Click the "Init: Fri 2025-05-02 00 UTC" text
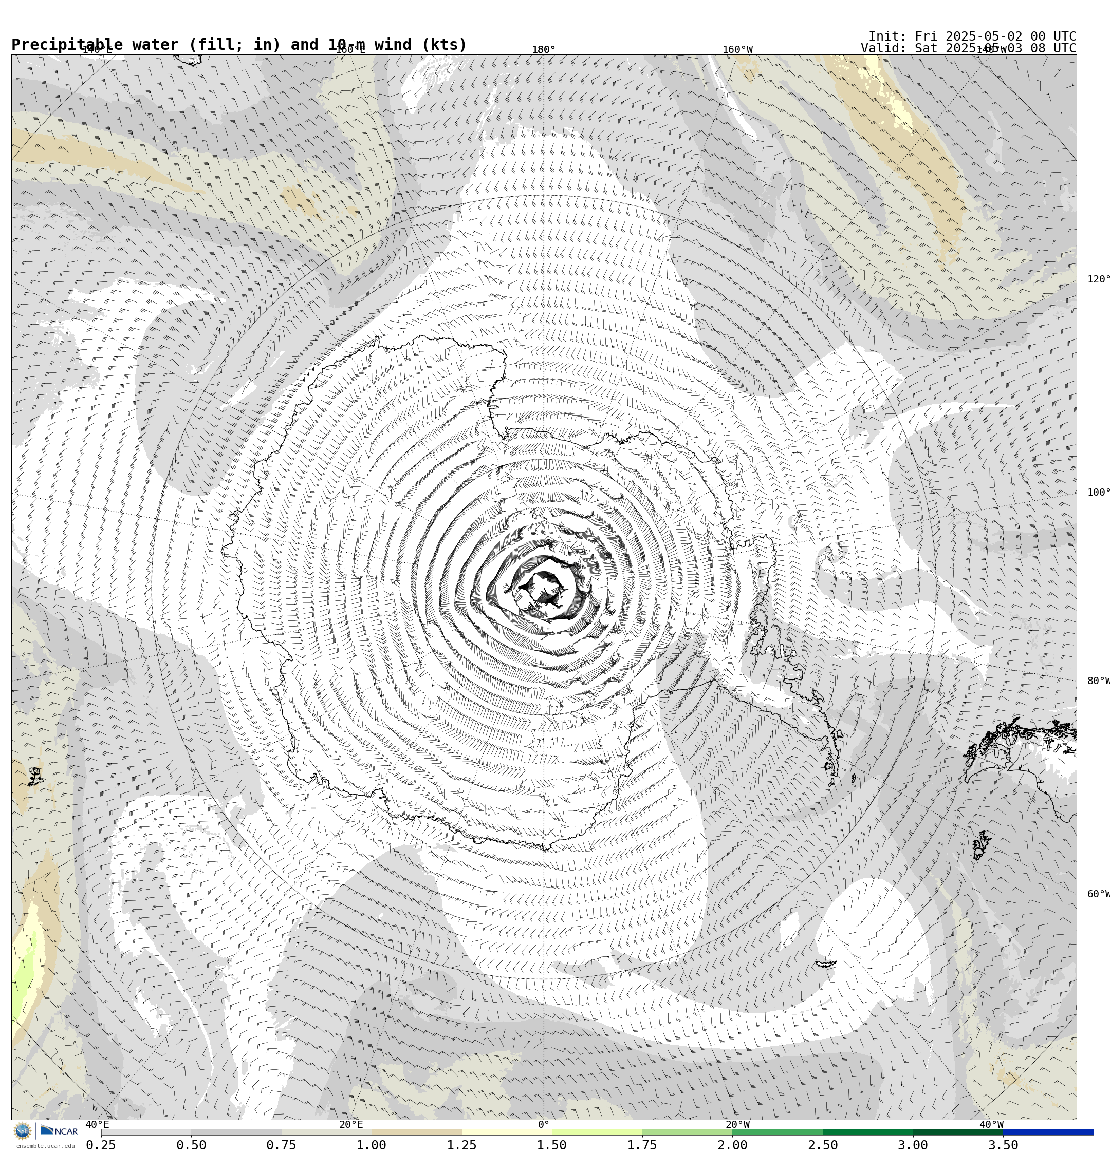The width and height of the screenshot is (1110, 1152). coord(972,36)
